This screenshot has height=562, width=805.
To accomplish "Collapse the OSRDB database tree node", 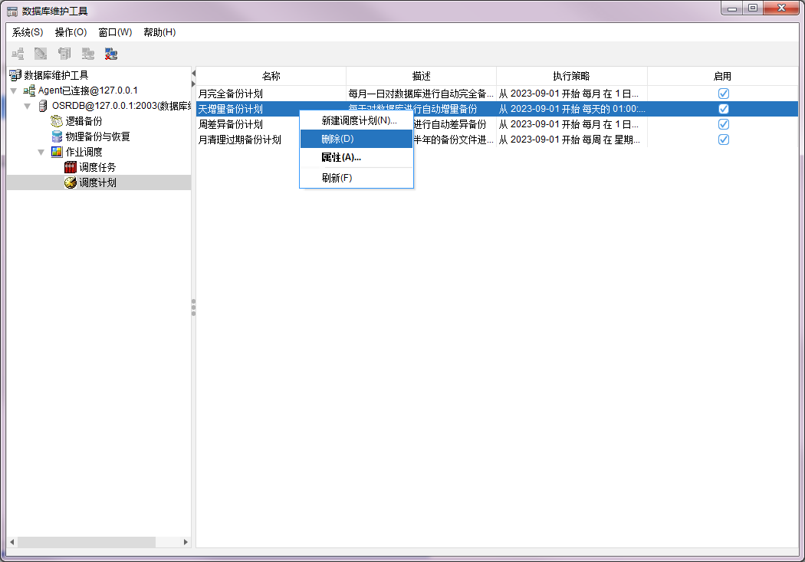I will coord(28,106).
